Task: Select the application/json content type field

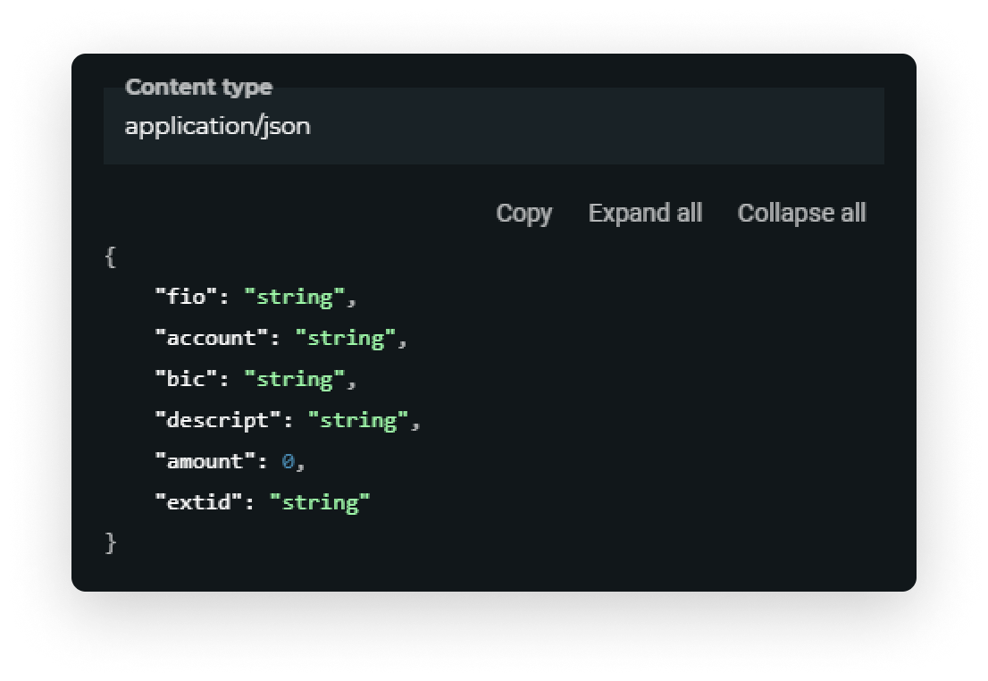Action: (493, 126)
